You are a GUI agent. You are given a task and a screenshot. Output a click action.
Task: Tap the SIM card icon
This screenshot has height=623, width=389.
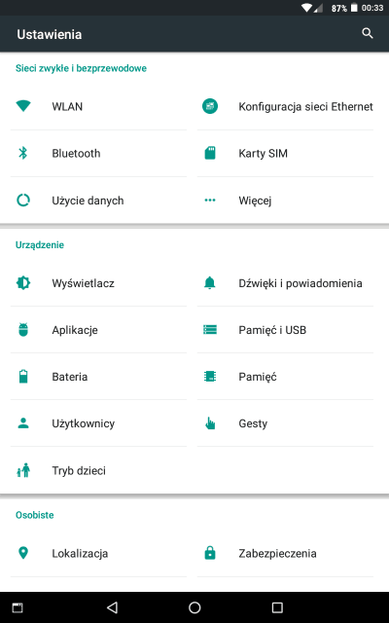tap(210, 153)
